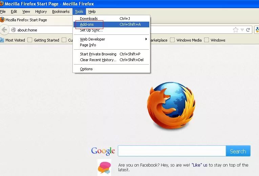
Task: Choose Add-ons from the Tools menu
Action: (111, 24)
